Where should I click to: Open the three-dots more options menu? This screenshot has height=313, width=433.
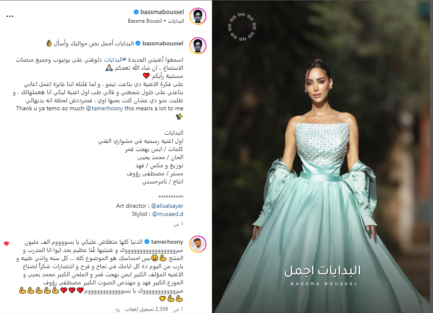[10, 16]
